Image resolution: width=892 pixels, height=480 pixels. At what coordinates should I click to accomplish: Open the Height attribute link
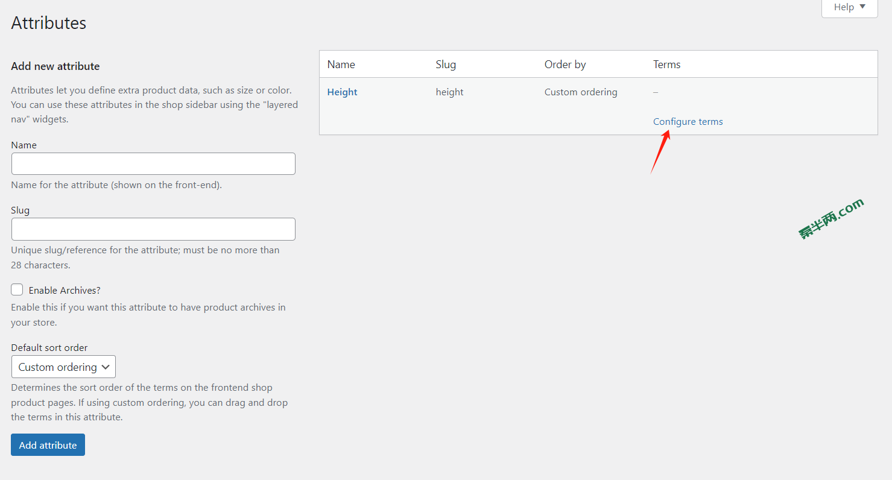click(342, 92)
